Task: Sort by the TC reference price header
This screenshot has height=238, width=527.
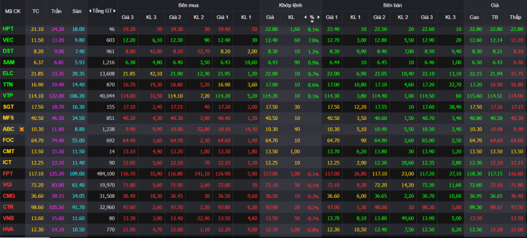Action: (x=36, y=11)
